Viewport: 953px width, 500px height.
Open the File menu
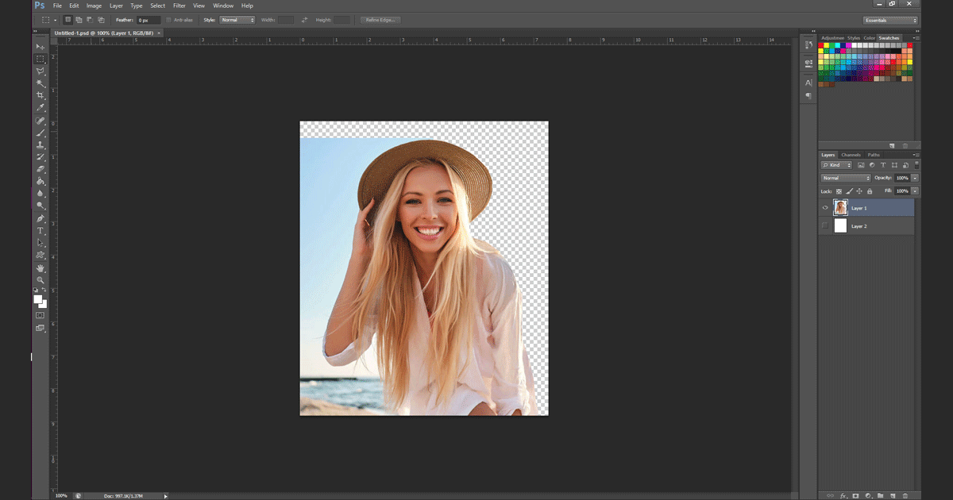pyautogui.click(x=57, y=6)
